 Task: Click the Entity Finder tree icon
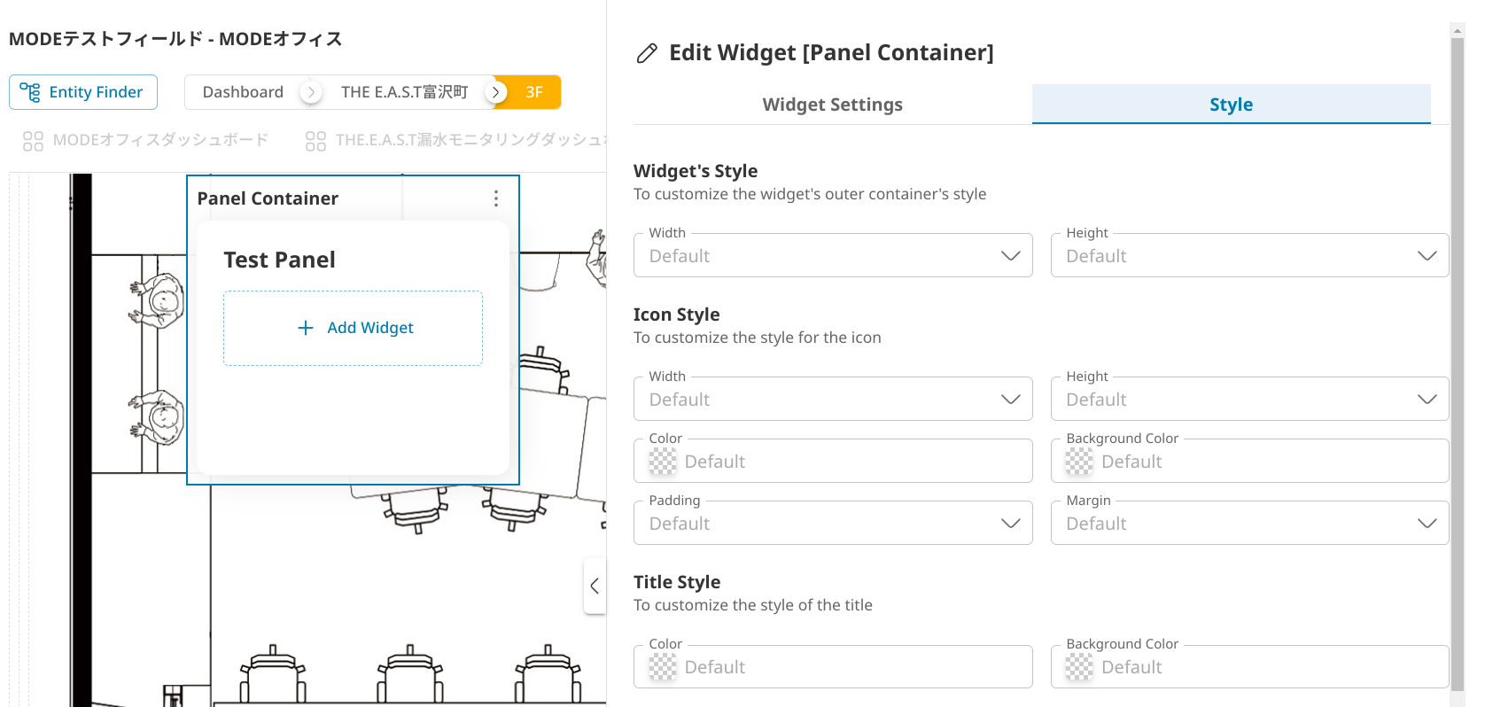[30, 92]
